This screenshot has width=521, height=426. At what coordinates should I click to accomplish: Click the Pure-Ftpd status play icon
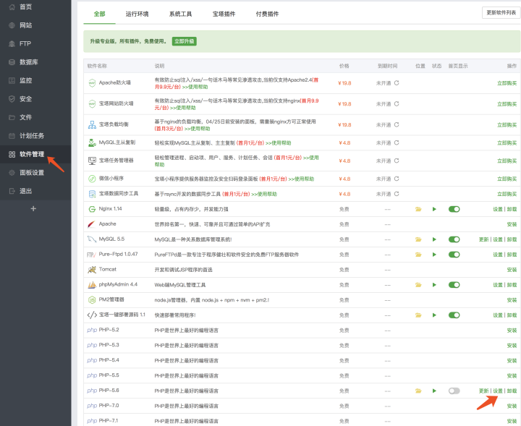pyautogui.click(x=434, y=255)
